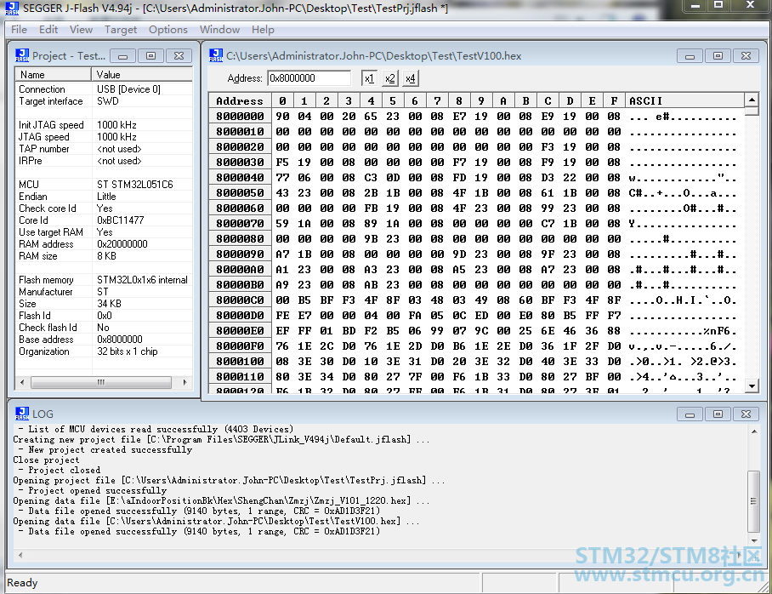The image size is (772, 594).
Task: Minimize the Project panel
Action: click(x=122, y=55)
